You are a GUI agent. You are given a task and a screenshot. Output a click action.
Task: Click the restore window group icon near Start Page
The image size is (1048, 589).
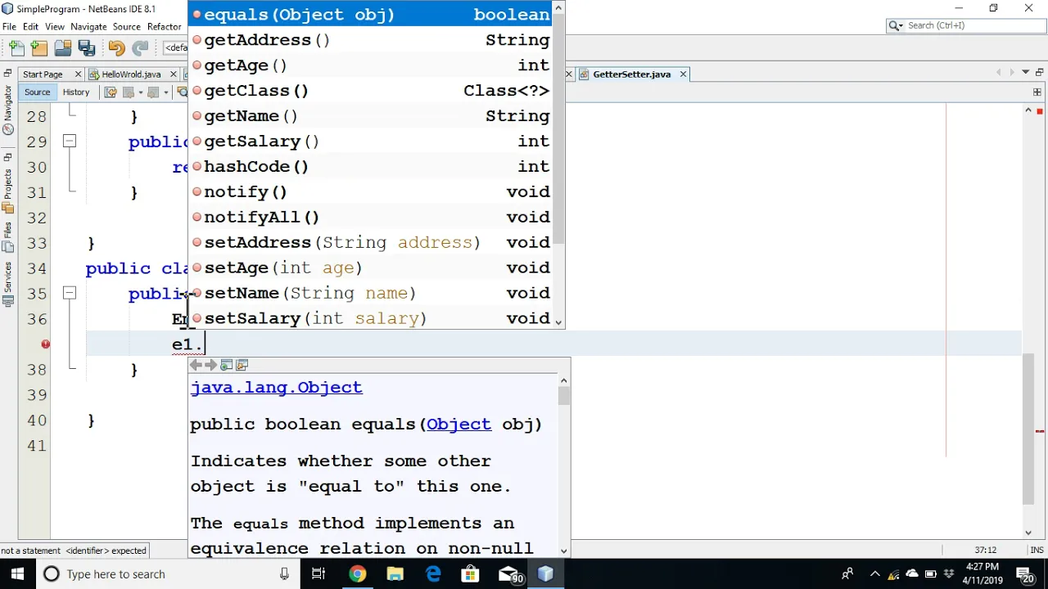click(7, 74)
